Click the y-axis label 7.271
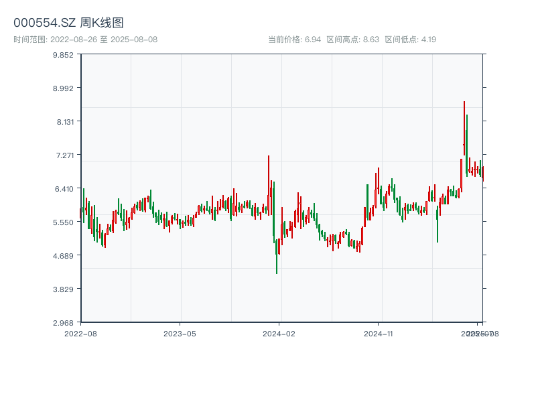 pyautogui.click(x=65, y=155)
